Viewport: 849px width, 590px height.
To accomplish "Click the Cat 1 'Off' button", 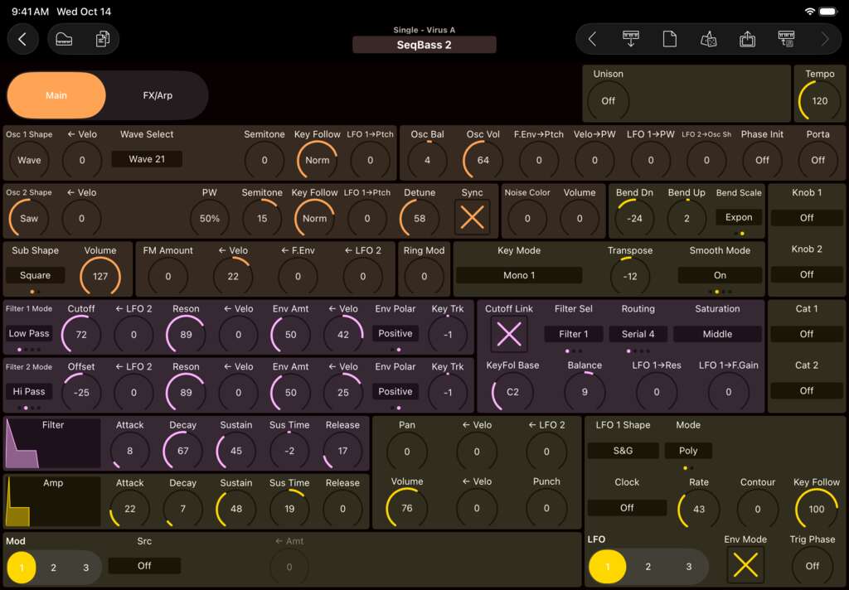I will [807, 334].
